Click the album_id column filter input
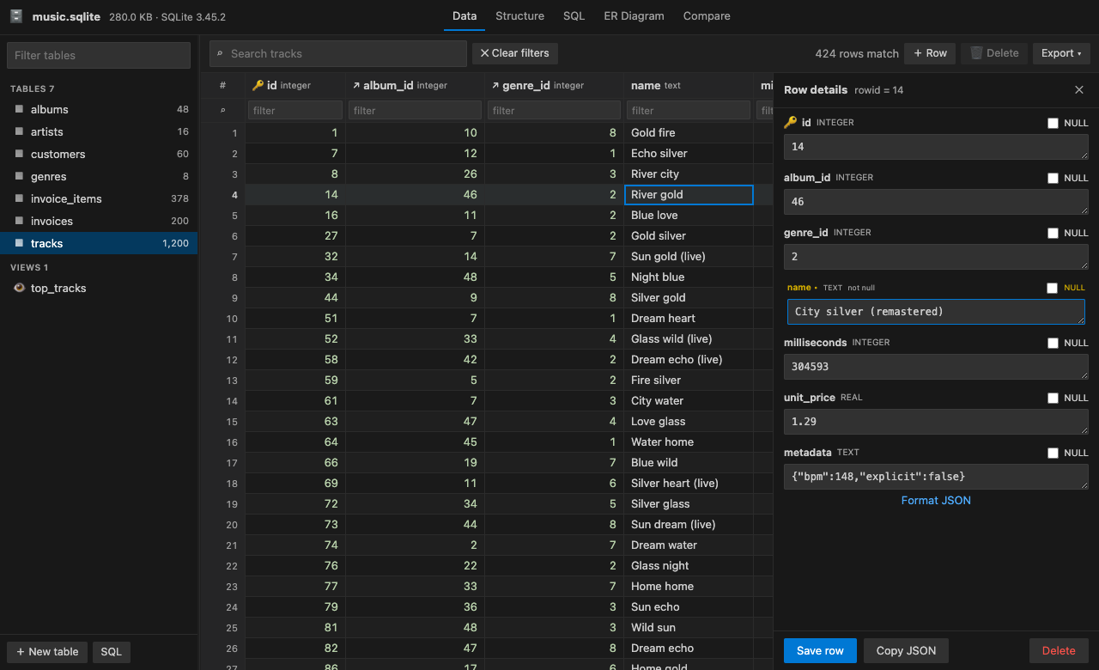The height and width of the screenshot is (670, 1099). click(x=416, y=110)
